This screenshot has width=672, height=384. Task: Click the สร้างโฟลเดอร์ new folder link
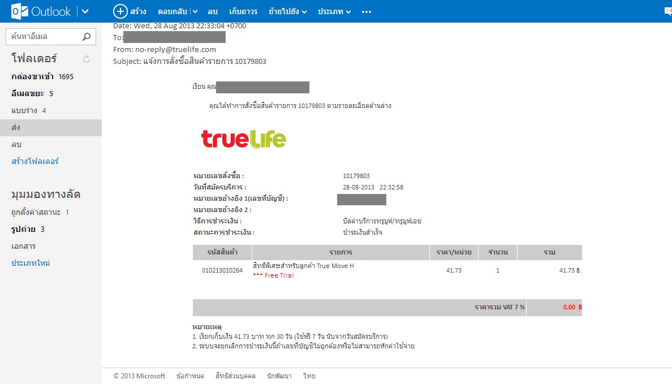pyautogui.click(x=35, y=161)
